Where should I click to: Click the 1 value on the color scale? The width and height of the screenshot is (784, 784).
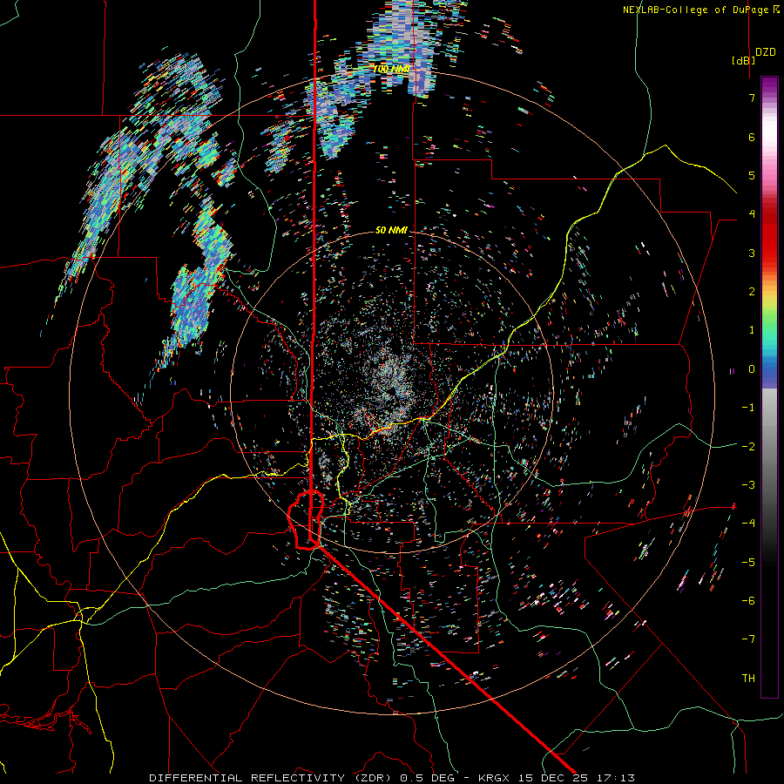tap(752, 330)
